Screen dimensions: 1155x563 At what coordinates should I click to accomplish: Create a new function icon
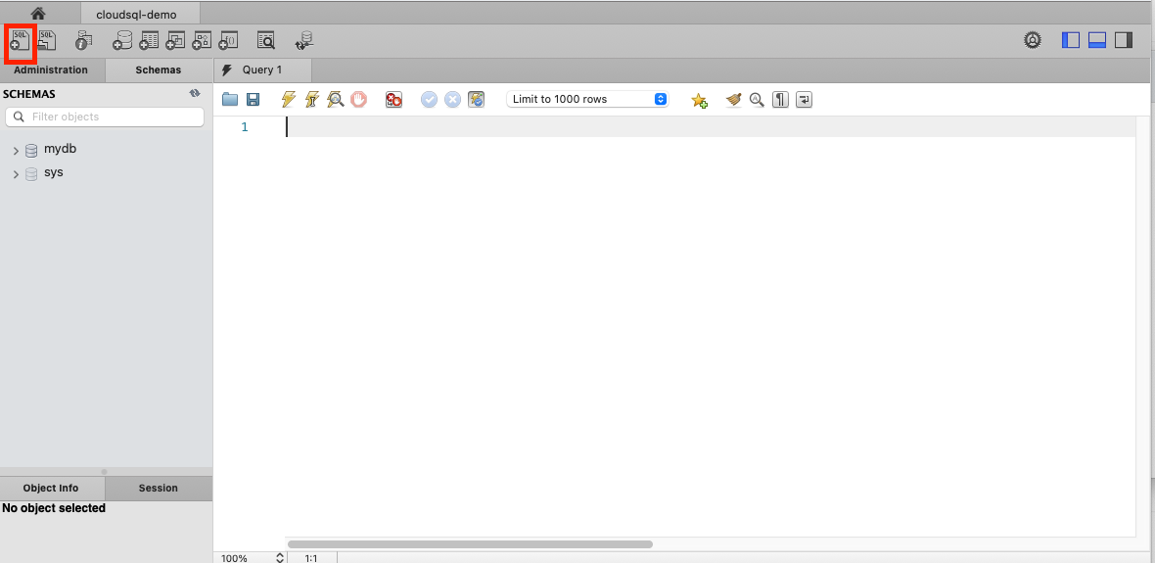(228, 40)
